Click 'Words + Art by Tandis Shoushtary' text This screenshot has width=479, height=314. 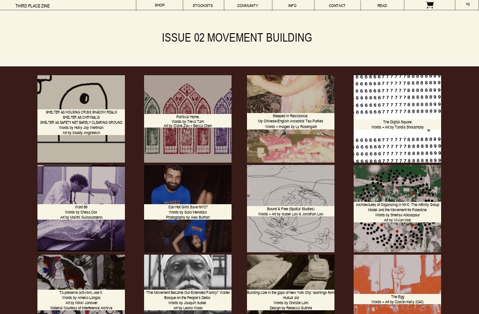(397, 127)
